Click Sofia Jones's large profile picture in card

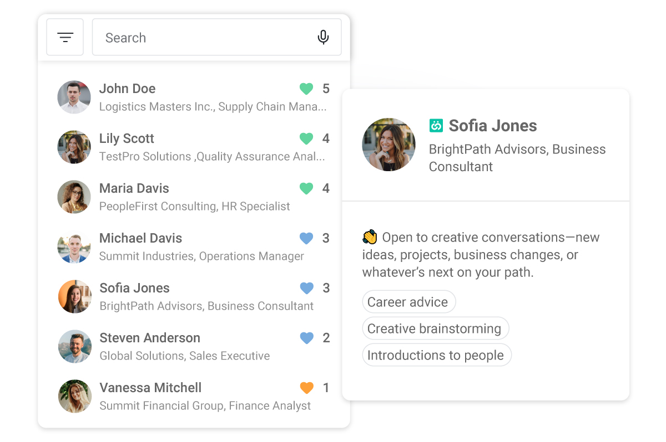click(389, 144)
